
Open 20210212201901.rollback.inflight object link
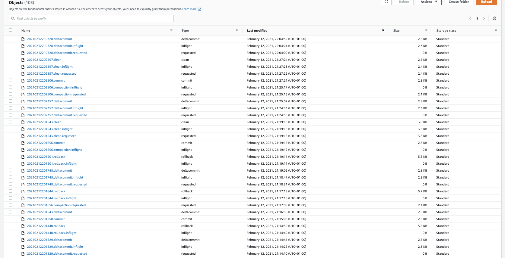tap(52, 164)
